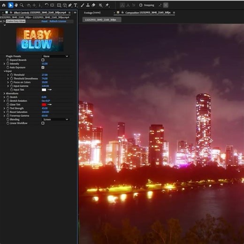The width and height of the screenshot is (244, 244).
Task: Select the Roto Brush tool
Action: (x=100, y=5)
